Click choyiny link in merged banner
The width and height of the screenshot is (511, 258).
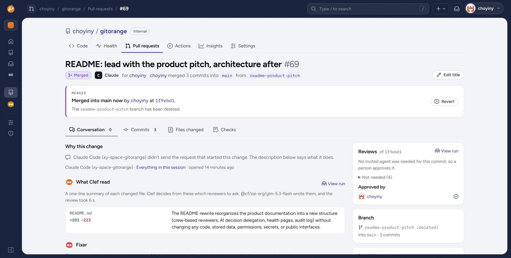(140, 101)
